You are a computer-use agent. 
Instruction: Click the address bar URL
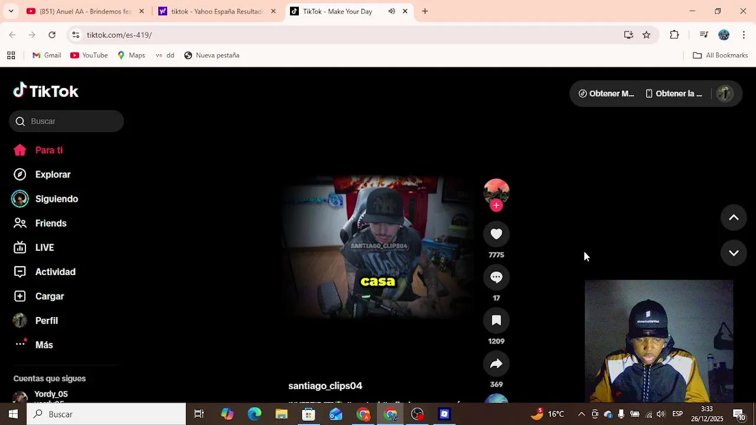click(x=119, y=35)
